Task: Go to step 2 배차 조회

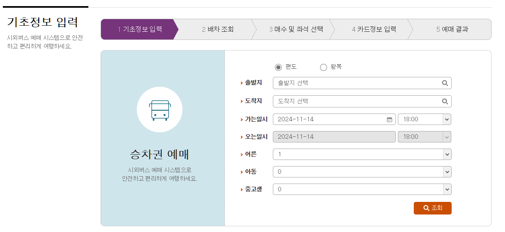Action: pyautogui.click(x=217, y=29)
